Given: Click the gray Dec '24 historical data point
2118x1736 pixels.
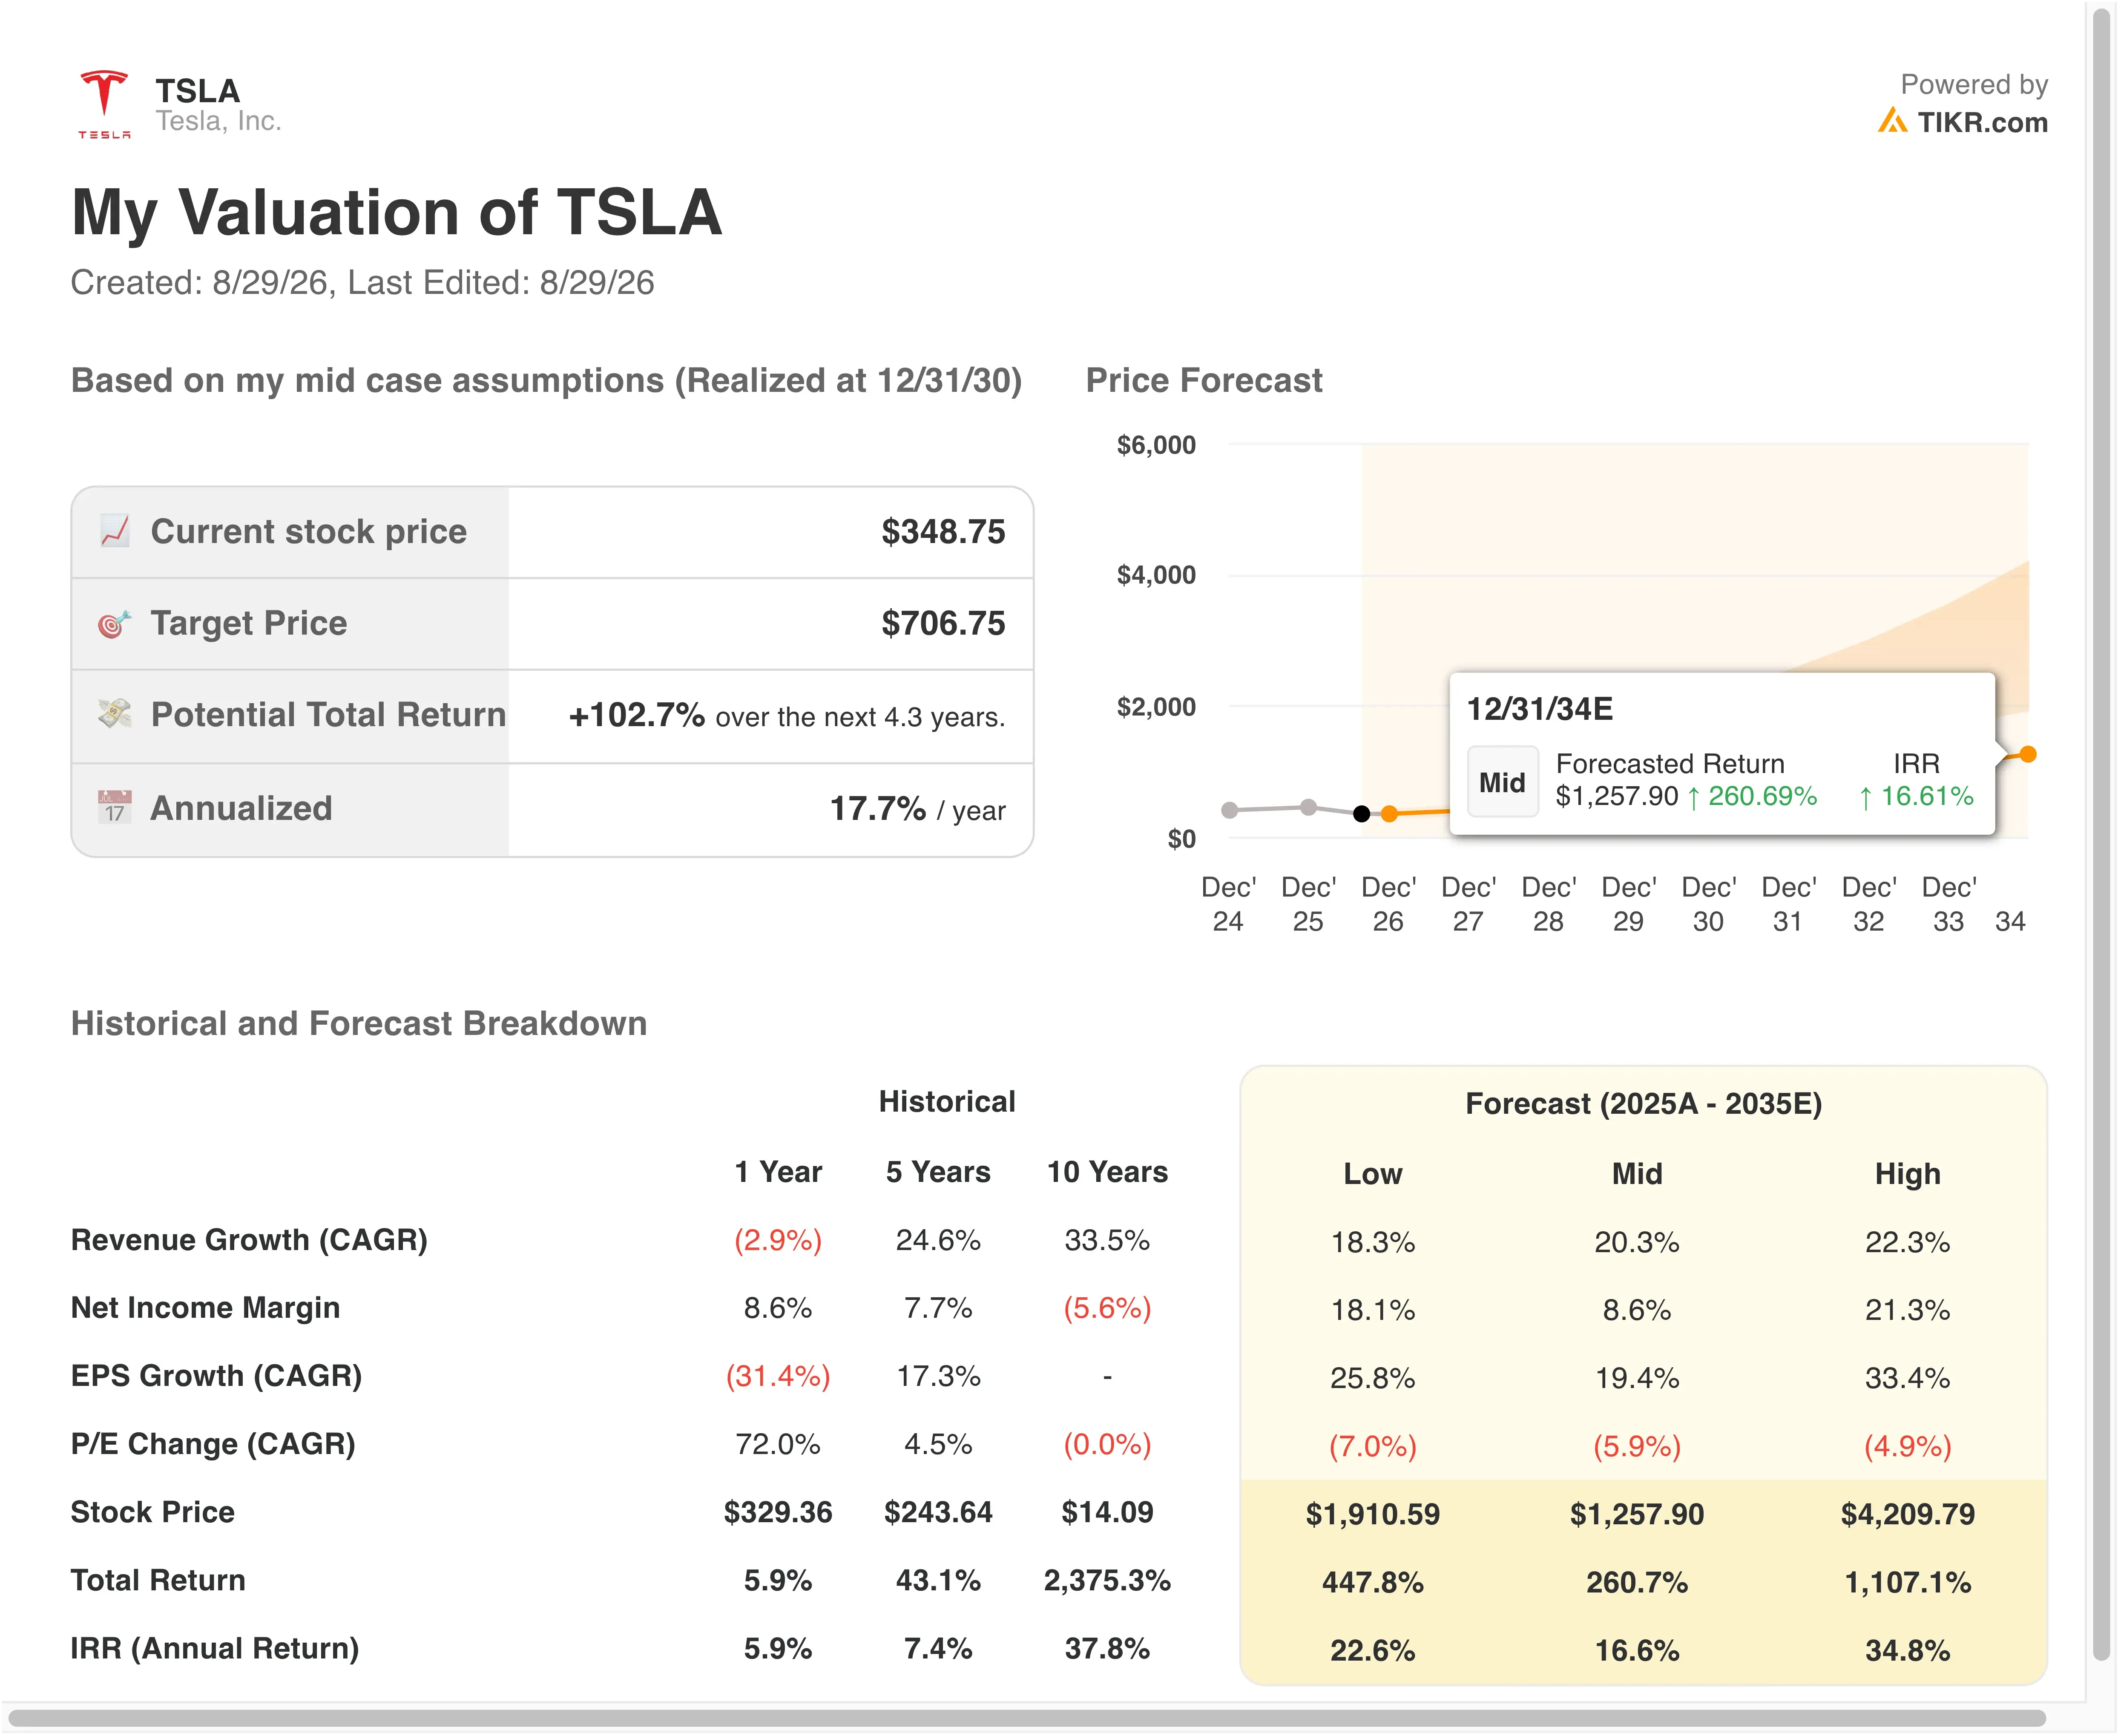Looking at the screenshot, I should coord(1230,810).
